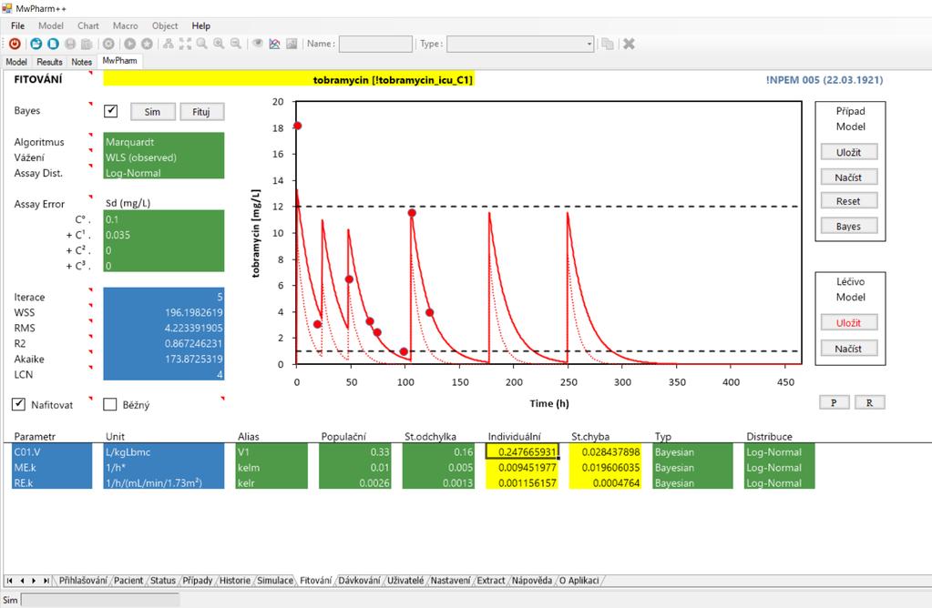Go to previous sheet using arrow

[x=22, y=581]
